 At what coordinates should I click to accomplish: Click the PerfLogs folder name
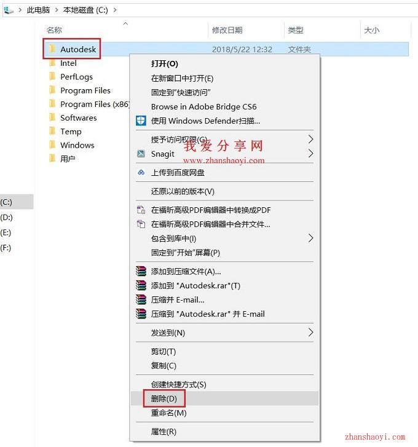pos(76,77)
